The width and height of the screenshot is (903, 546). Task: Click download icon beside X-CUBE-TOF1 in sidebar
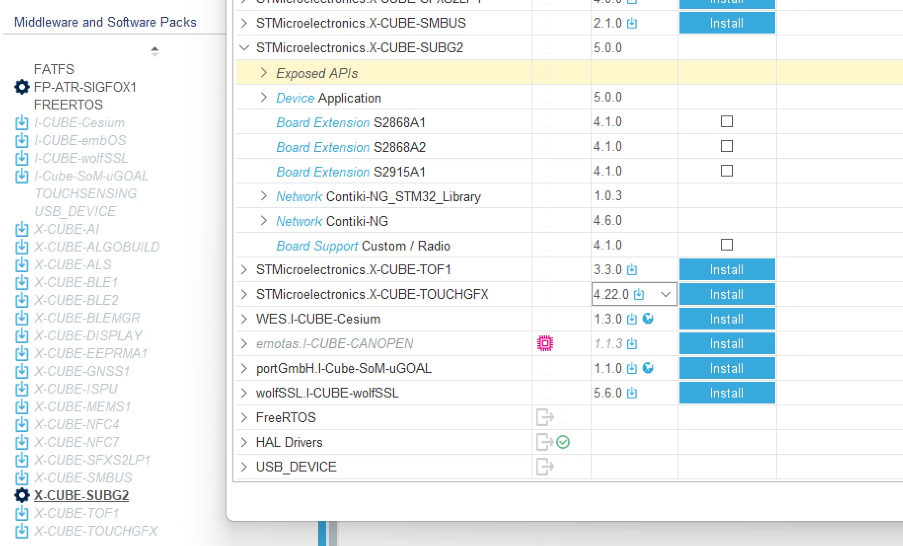point(22,513)
